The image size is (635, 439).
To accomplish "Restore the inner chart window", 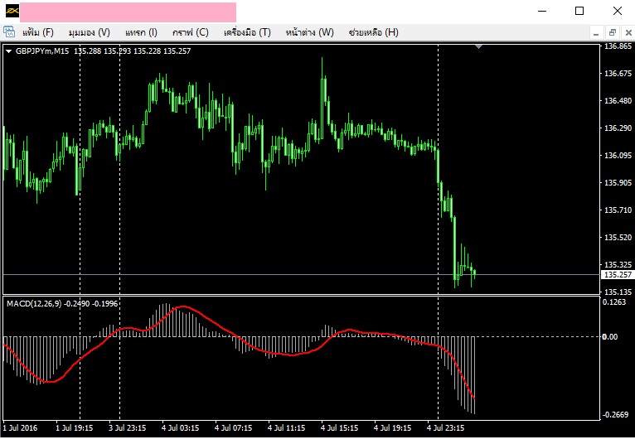I will point(612,33).
